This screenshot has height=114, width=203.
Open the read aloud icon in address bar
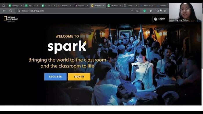click(x=132, y=11)
